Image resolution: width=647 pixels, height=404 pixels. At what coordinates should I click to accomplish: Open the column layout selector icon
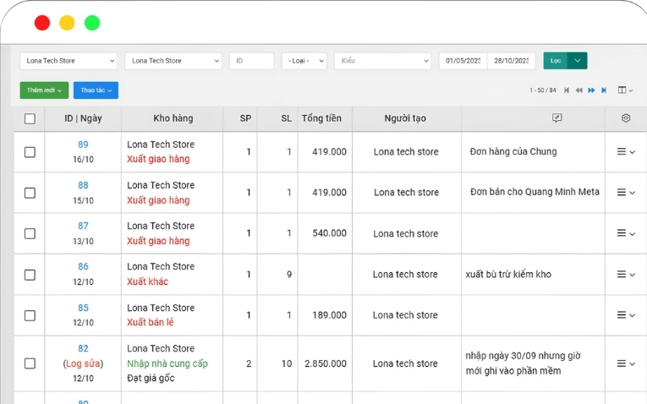point(625,90)
